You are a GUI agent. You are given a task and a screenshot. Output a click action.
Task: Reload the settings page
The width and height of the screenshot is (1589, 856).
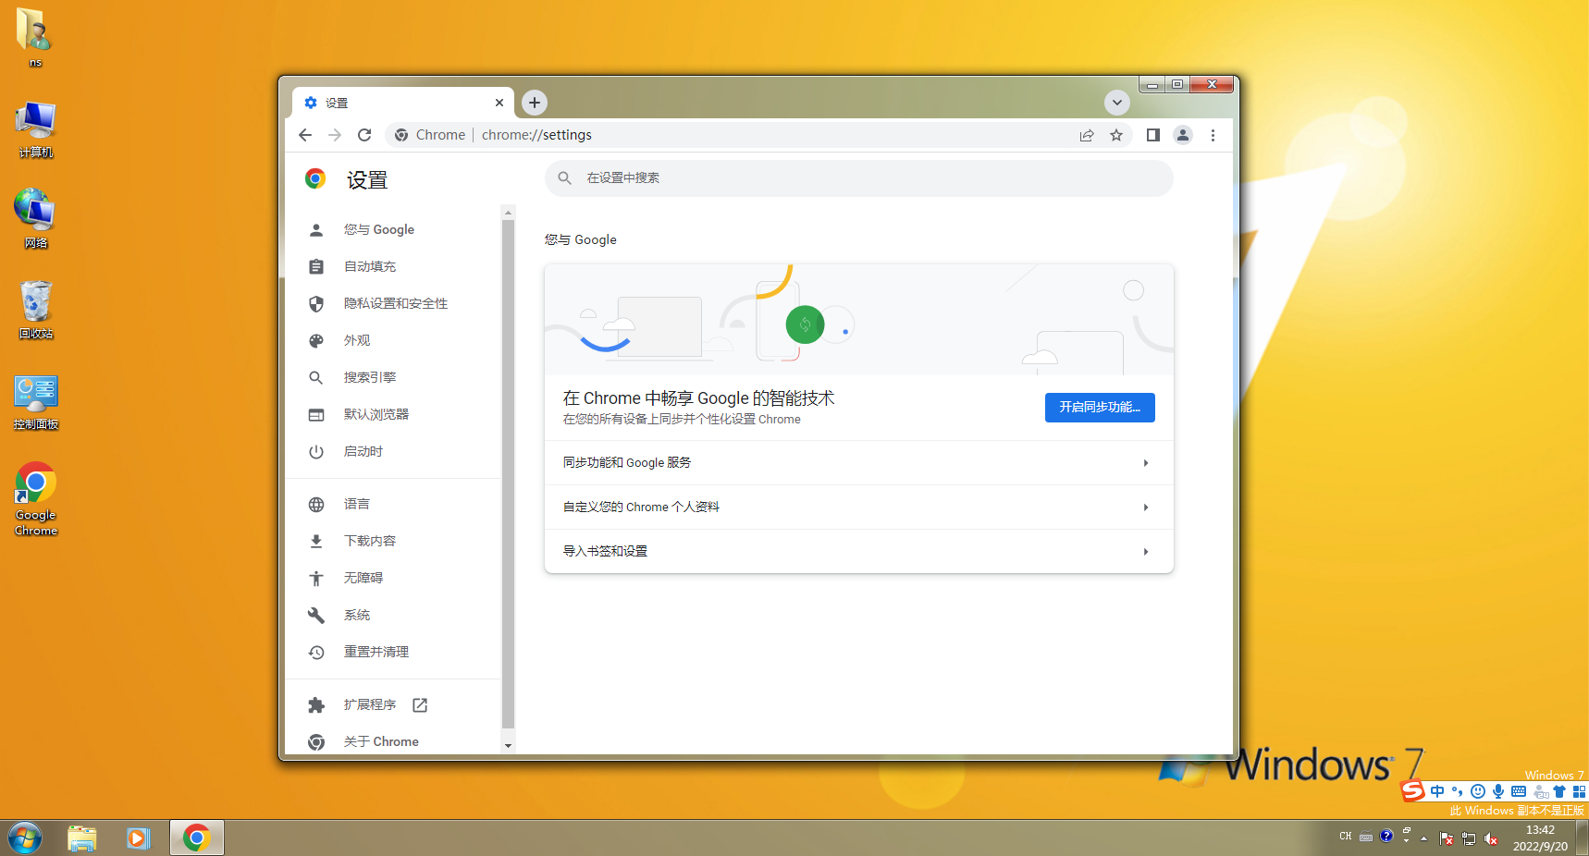[364, 135]
